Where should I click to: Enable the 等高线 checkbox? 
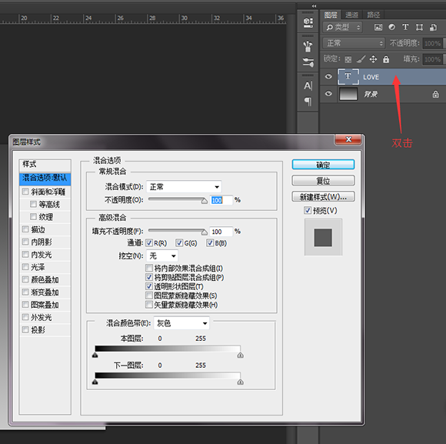33,204
